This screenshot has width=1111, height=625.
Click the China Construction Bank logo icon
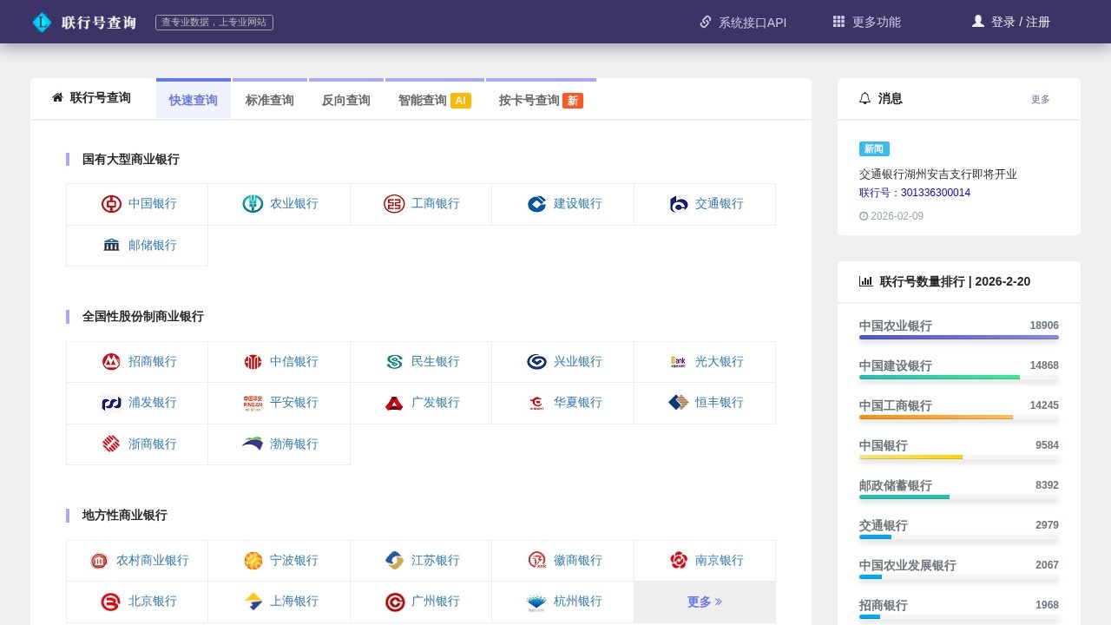[536, 204]
